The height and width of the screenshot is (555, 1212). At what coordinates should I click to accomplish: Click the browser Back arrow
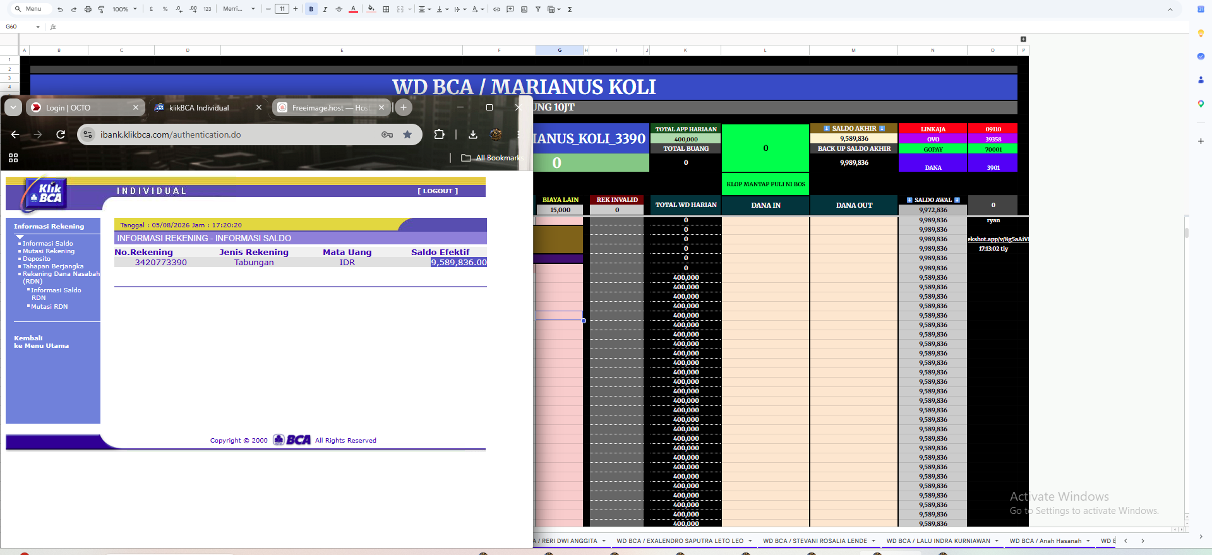(15, 134)
